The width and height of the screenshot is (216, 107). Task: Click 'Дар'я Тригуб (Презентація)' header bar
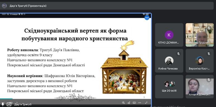click(107, 6)
